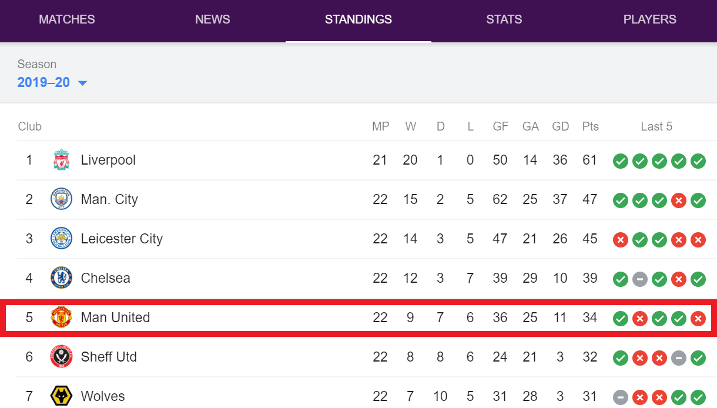The height and width of the screenshot is (408, 717).
Task: Click Leicester City's first red loss icon
Action: [x=621, y=240]
